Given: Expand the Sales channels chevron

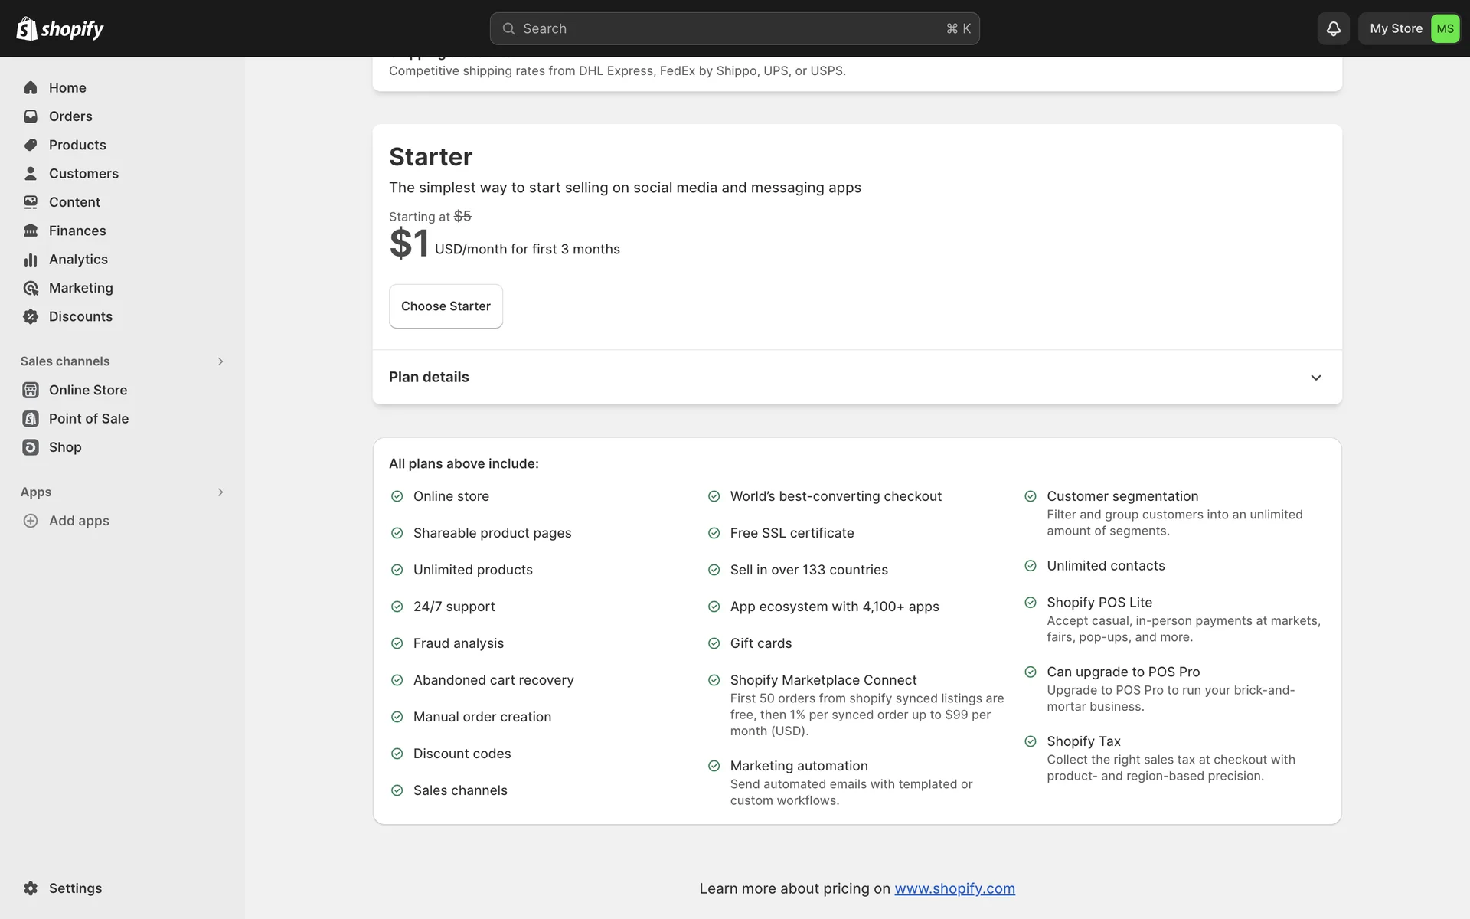Looking at the screenshot, I should pos(220,361).
